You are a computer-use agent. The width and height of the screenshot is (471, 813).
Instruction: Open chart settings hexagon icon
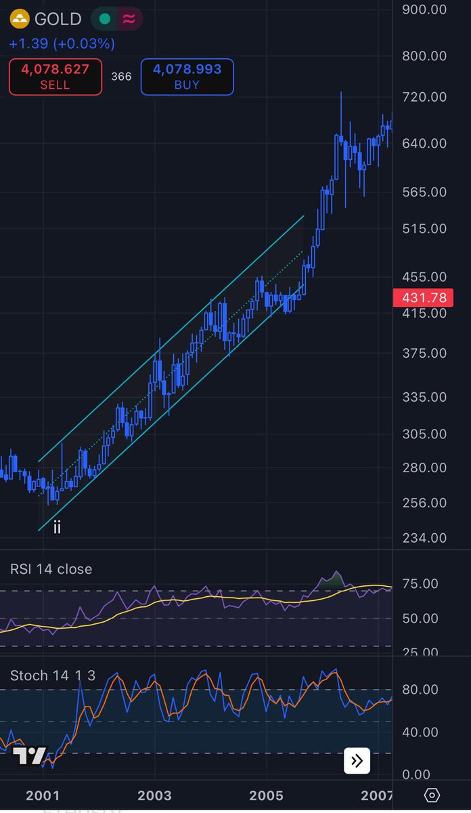(x=432, y=795)
